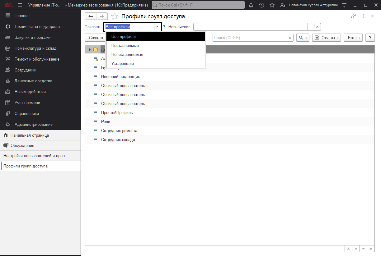Open the Отчеты dropdown menu
The width and height of the screenshot is (381, 256).
click(327, 38)
